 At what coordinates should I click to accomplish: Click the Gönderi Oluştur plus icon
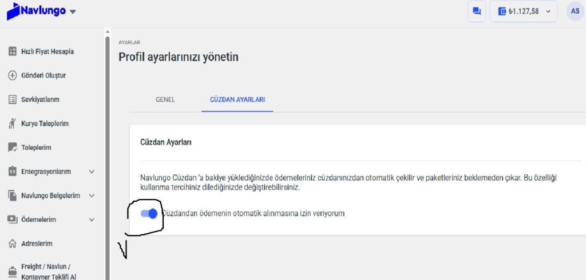pos(13,75)
